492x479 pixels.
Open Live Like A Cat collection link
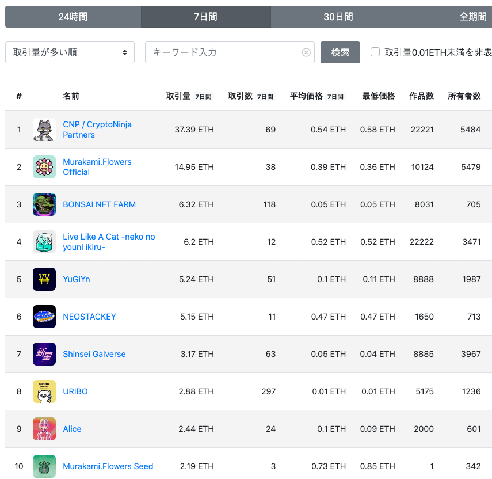point(109,242)
